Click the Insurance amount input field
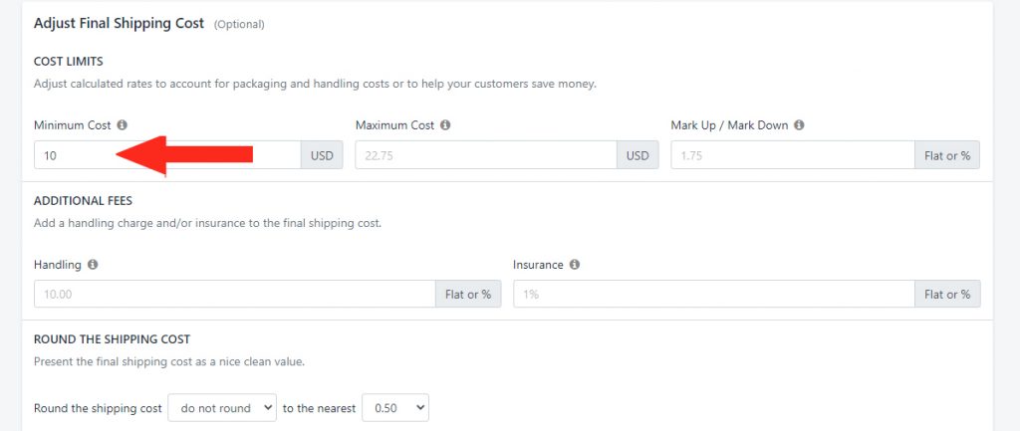 (713, 294)
